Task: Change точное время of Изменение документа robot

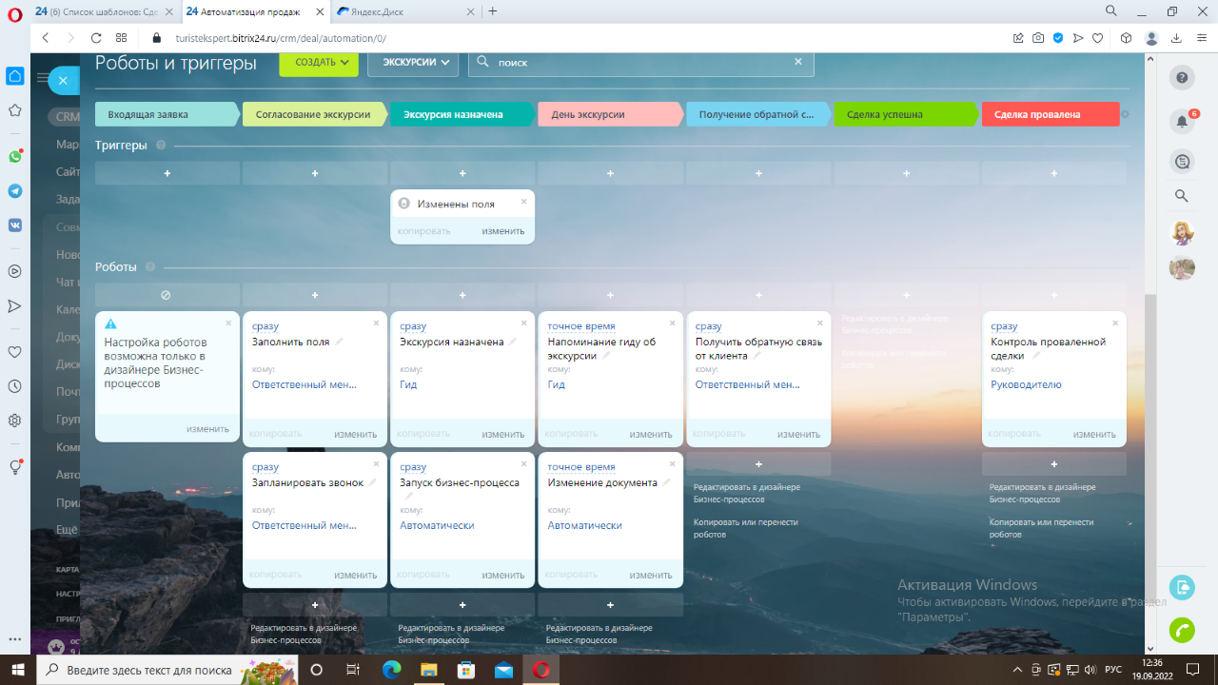Action: [581, 467]
